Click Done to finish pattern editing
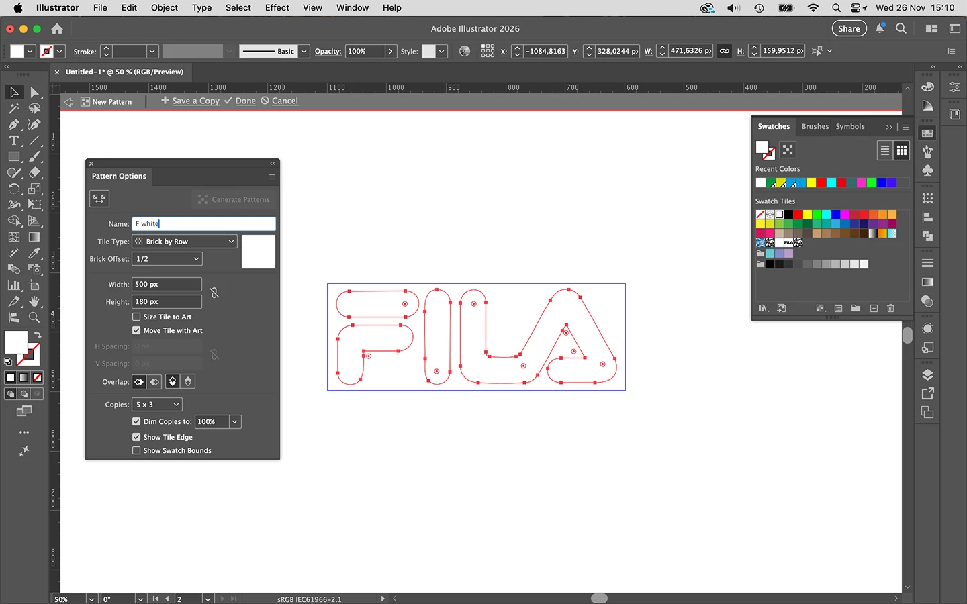This screenshot has width=967, height=604. [x=245, y=101]
